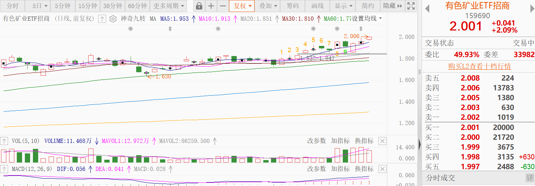
Task: Toggle the 筹码 chip distribution display
Action: pyautogui.click(x=293, y=6)
